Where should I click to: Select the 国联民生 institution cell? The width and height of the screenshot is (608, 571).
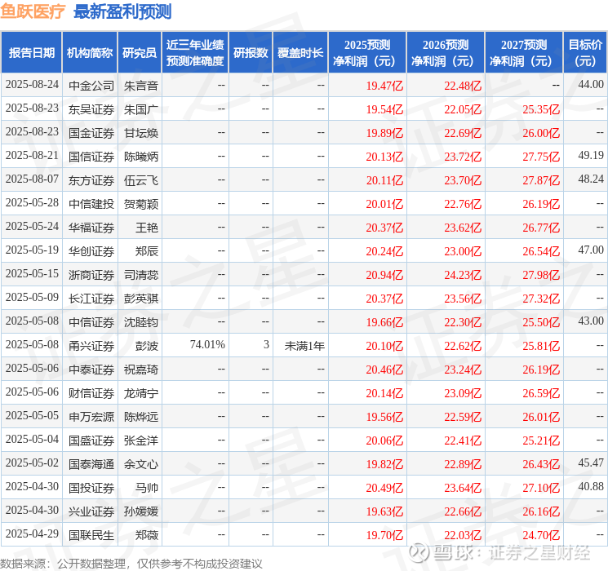(91, 535)
